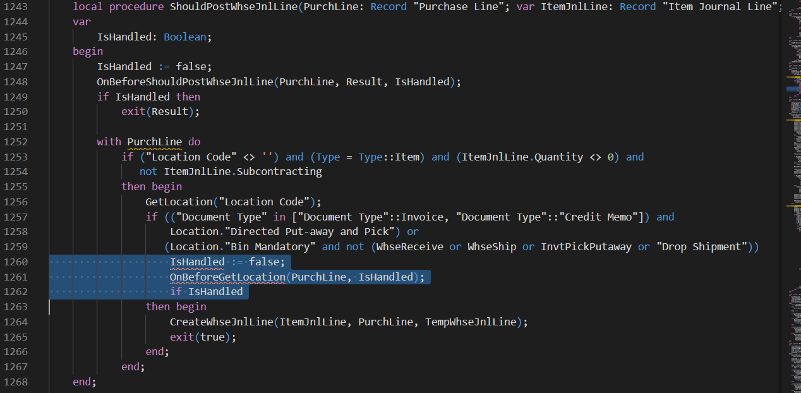
Task: Click the TempWhseJnlLine argument
Action: (x=471, y=322)
